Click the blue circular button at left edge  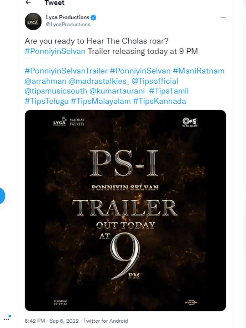tap(2, 196)
